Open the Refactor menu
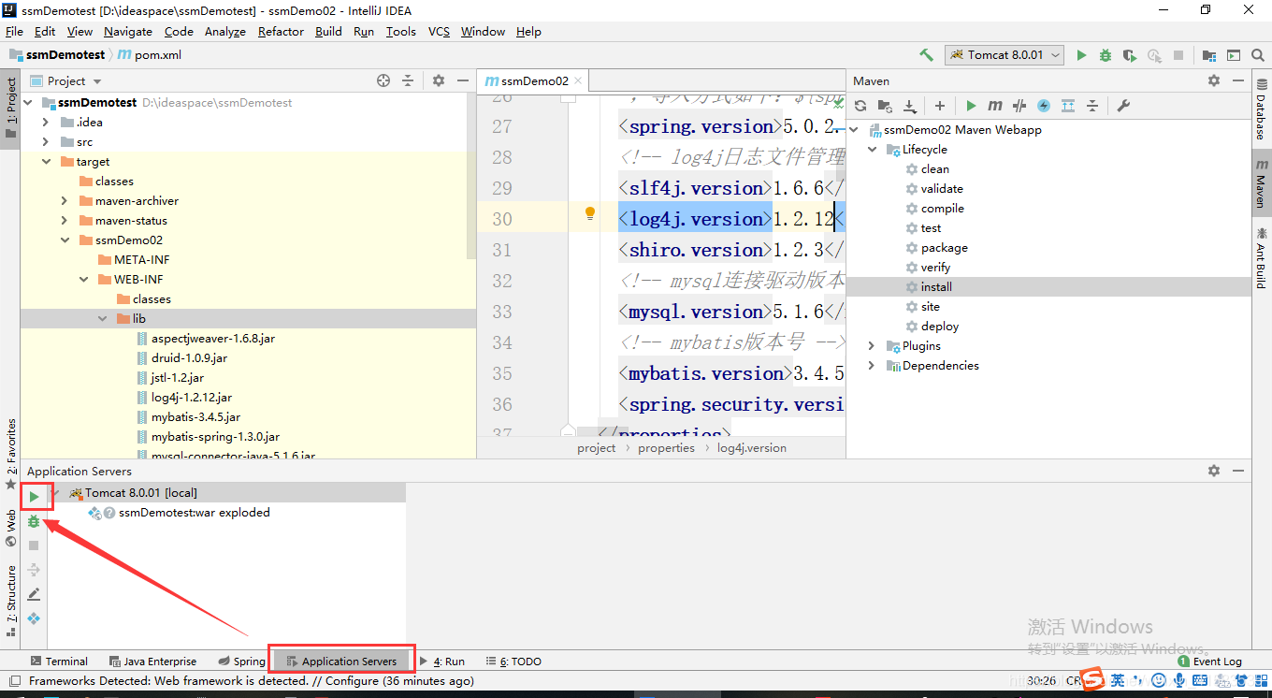This screenshot has height=698, width=1272. point(281,31)
